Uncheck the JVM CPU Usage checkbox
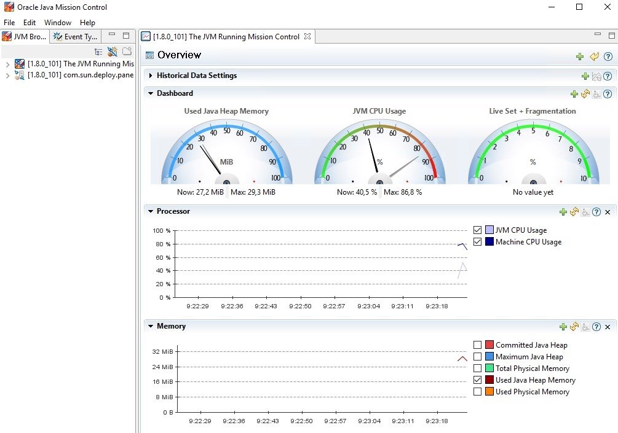 pyautogui.click(x=477, y=230)
